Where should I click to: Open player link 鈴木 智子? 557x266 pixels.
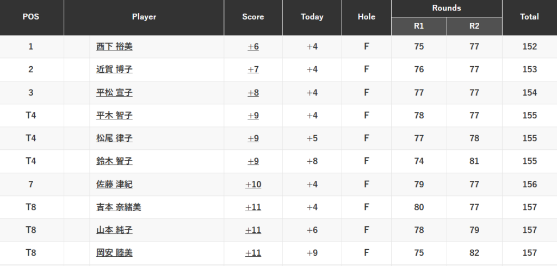pos(114,161)
